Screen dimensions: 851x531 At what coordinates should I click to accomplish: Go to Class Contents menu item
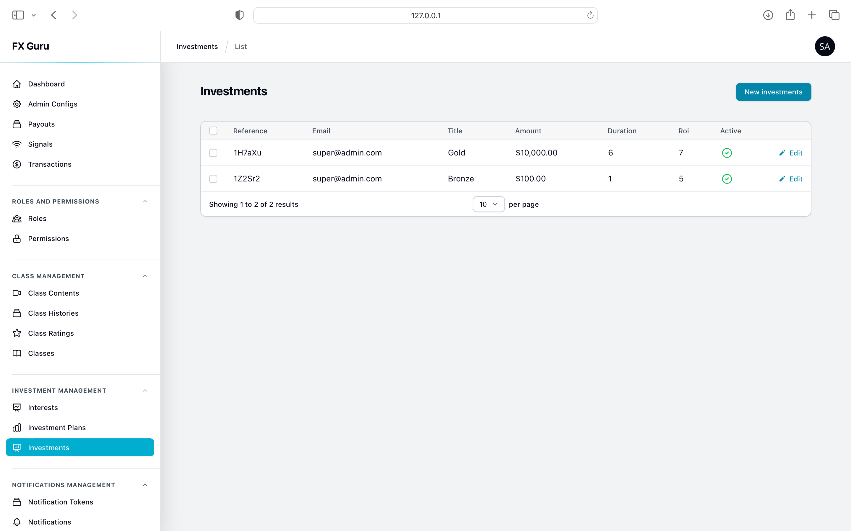53,293
